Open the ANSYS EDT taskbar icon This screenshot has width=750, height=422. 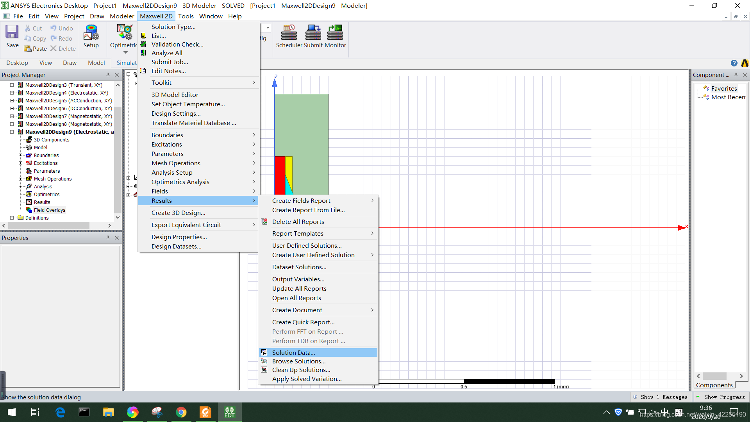(x=229, y=412)
